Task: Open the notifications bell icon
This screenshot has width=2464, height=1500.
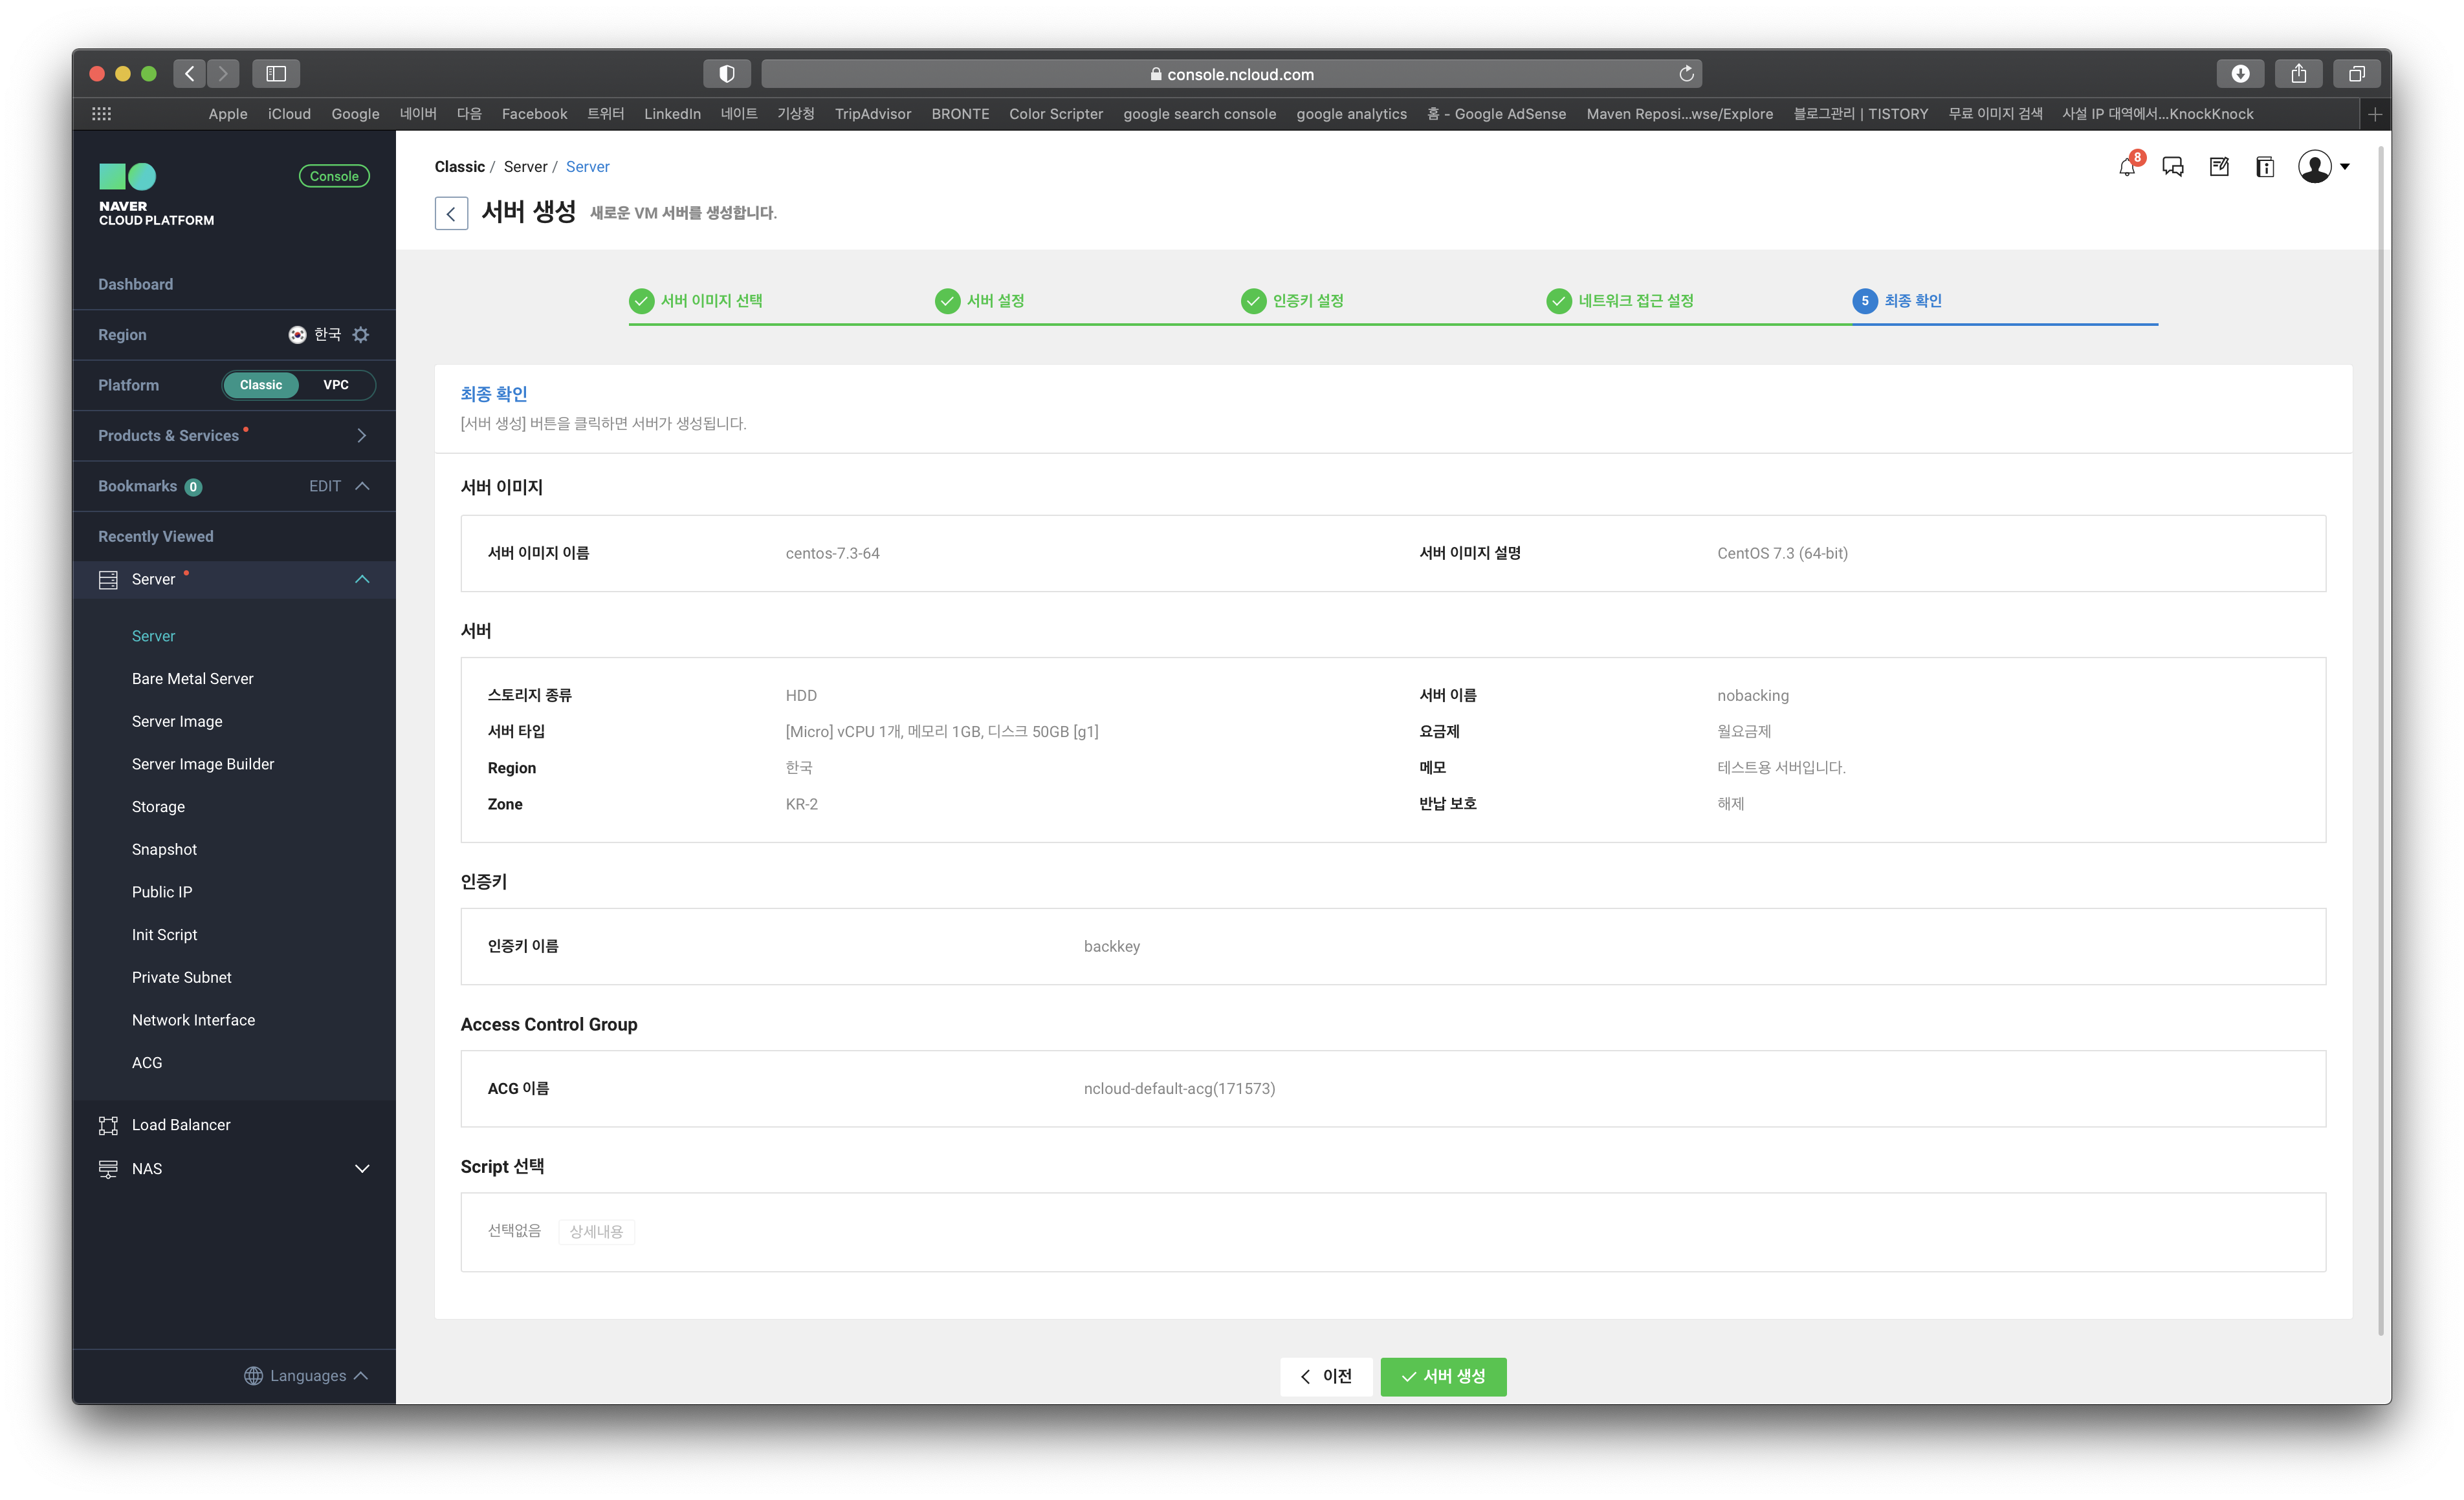Action: [x=2127, y=167]
